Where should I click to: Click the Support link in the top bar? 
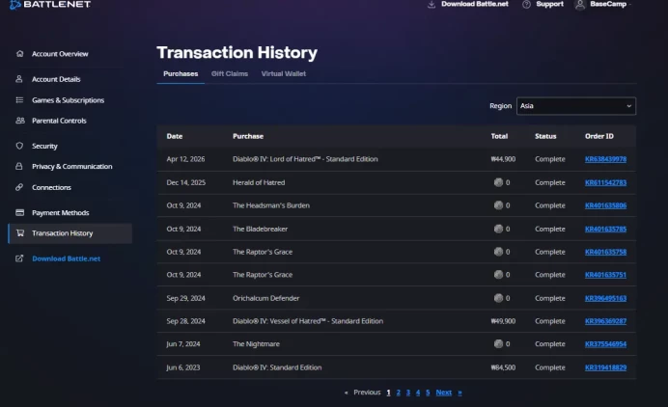pos(549,4)
